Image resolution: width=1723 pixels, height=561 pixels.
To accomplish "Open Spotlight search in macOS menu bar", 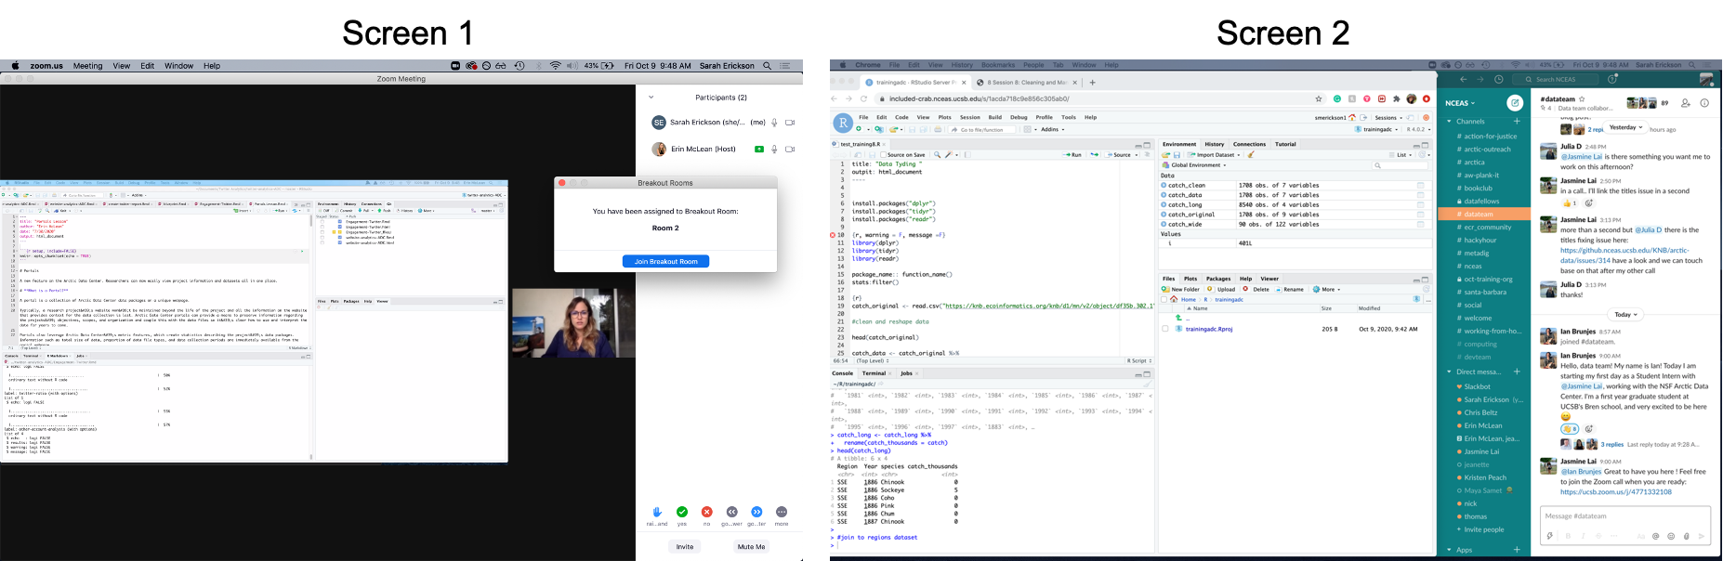I will click(x=767, y=66).
